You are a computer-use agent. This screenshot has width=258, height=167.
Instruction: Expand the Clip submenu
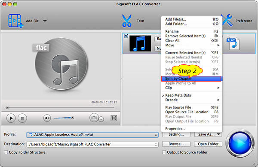[192, 88]
